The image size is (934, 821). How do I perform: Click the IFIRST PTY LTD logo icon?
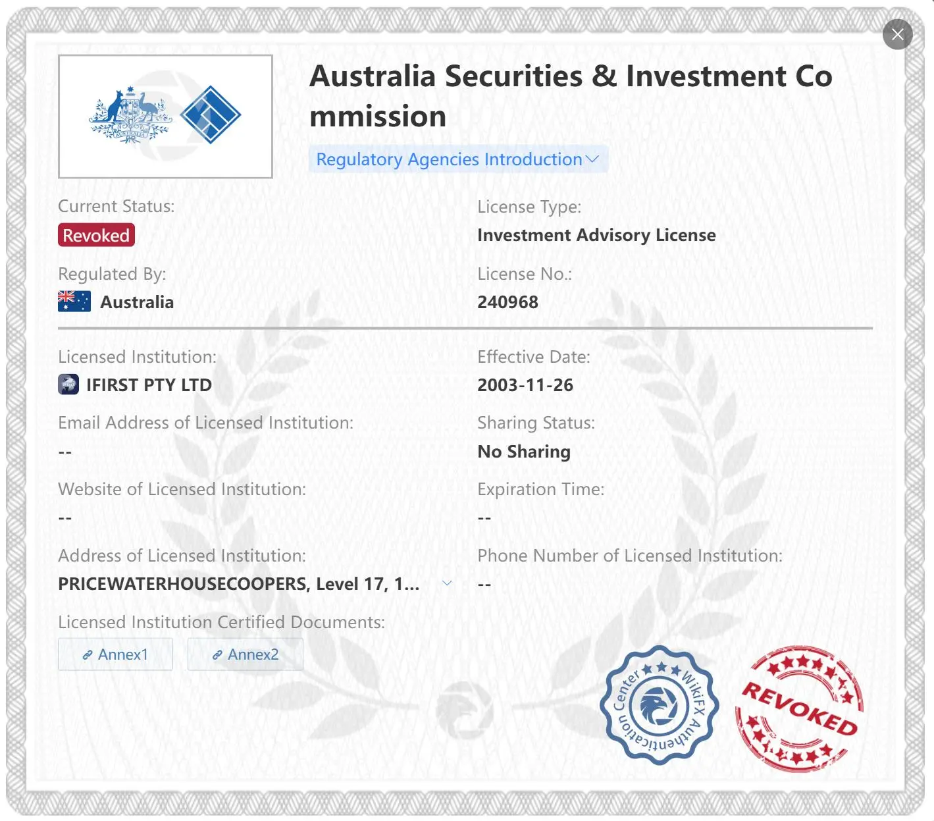click(x=68, y=384)
